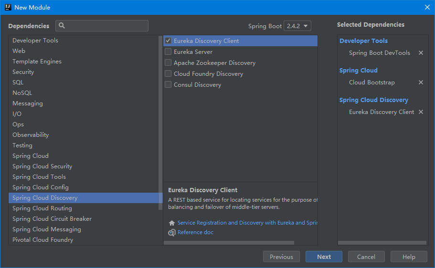Viewport: 435px width, 268px height.
Task: Open the Spring Boot version dropdown
Action: click(x=297, y=26)
